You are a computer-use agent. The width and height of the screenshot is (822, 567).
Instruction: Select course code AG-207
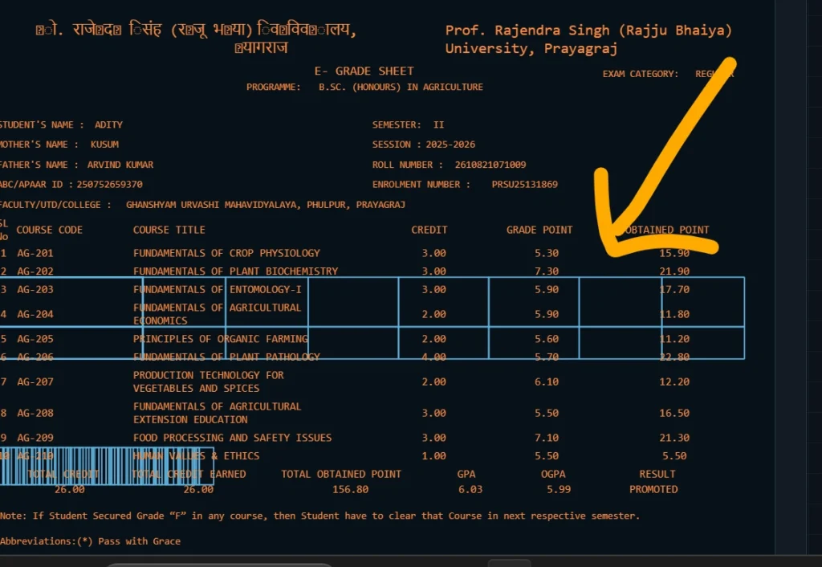35,381
